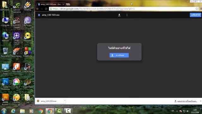Go back with the browser back arrow
The height and width of the screenshot is (114, 202).
pos(38,9)
